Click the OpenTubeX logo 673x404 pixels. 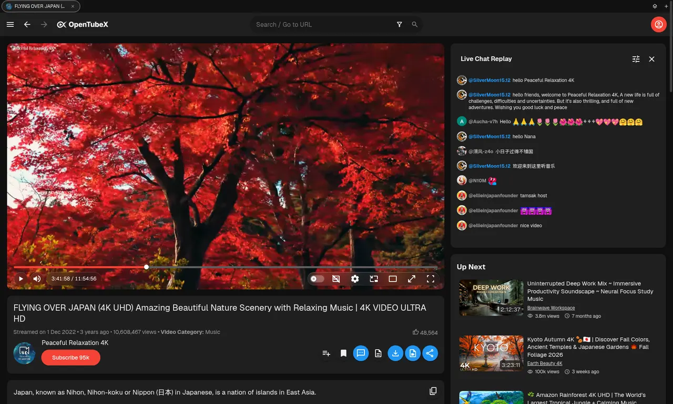[x=83, y=25]
